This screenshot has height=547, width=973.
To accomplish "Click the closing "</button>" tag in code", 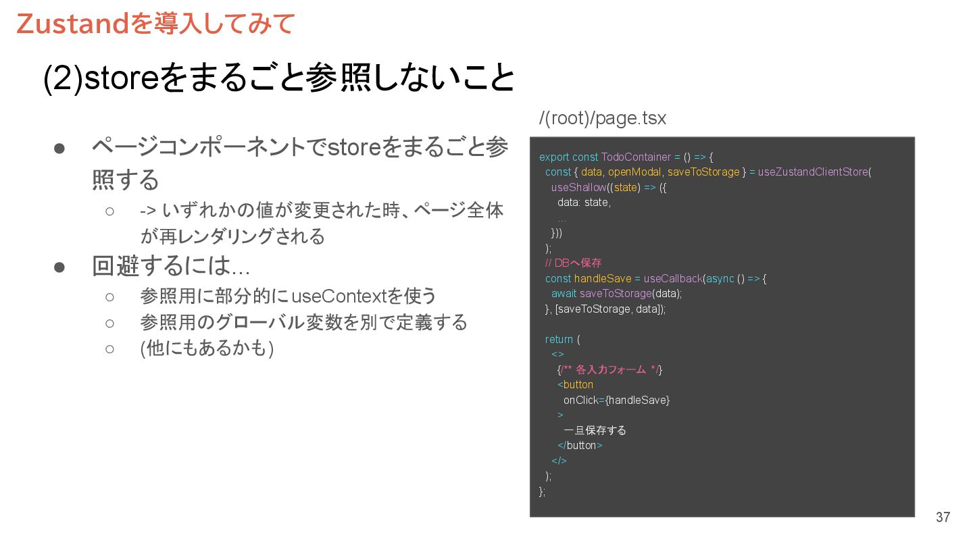I will (580, 445).
